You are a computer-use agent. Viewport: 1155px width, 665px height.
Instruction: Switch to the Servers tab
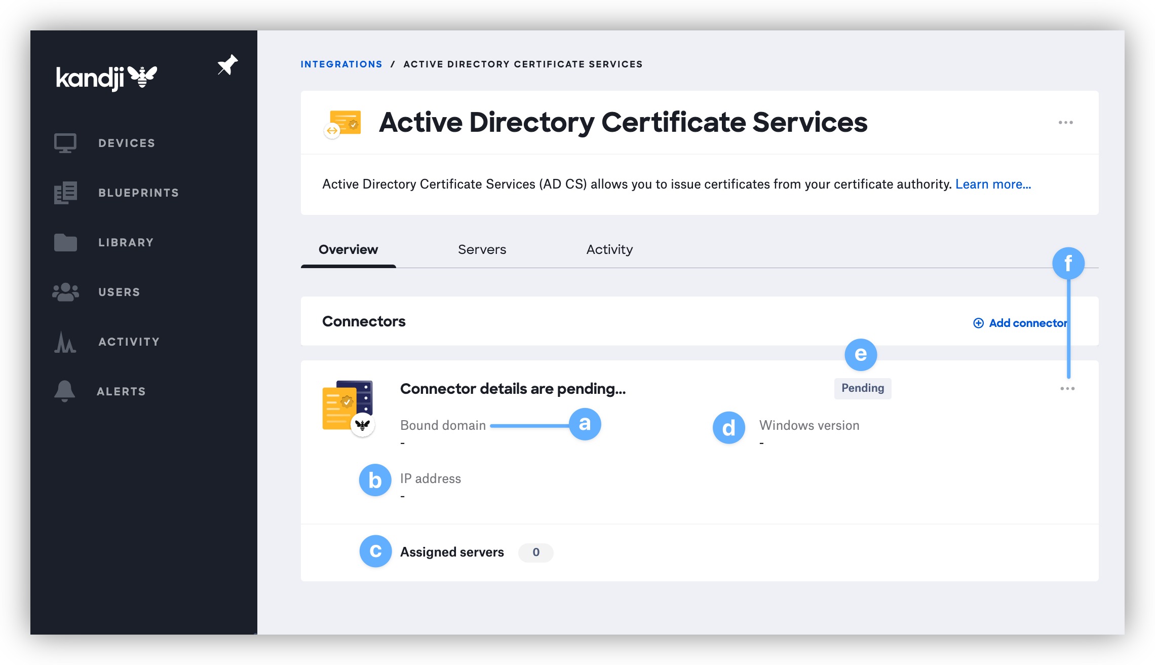pos(482,249)
